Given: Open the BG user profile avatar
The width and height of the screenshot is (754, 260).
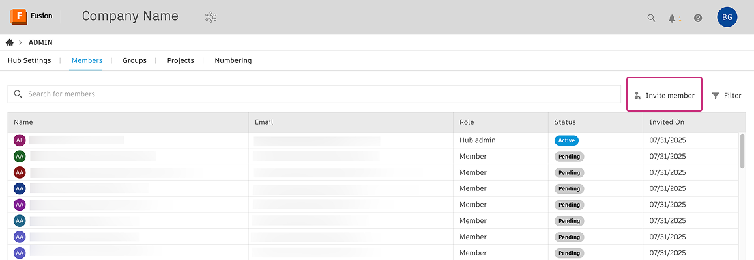Looking at the screenshot, I should click(727, 18).
